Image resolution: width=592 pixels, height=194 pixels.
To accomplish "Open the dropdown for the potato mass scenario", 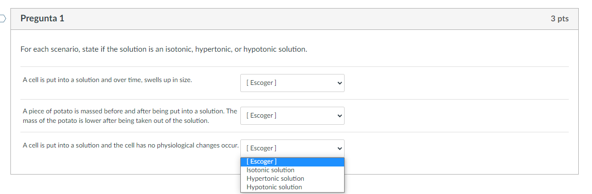I will click(x=291, y=116).
